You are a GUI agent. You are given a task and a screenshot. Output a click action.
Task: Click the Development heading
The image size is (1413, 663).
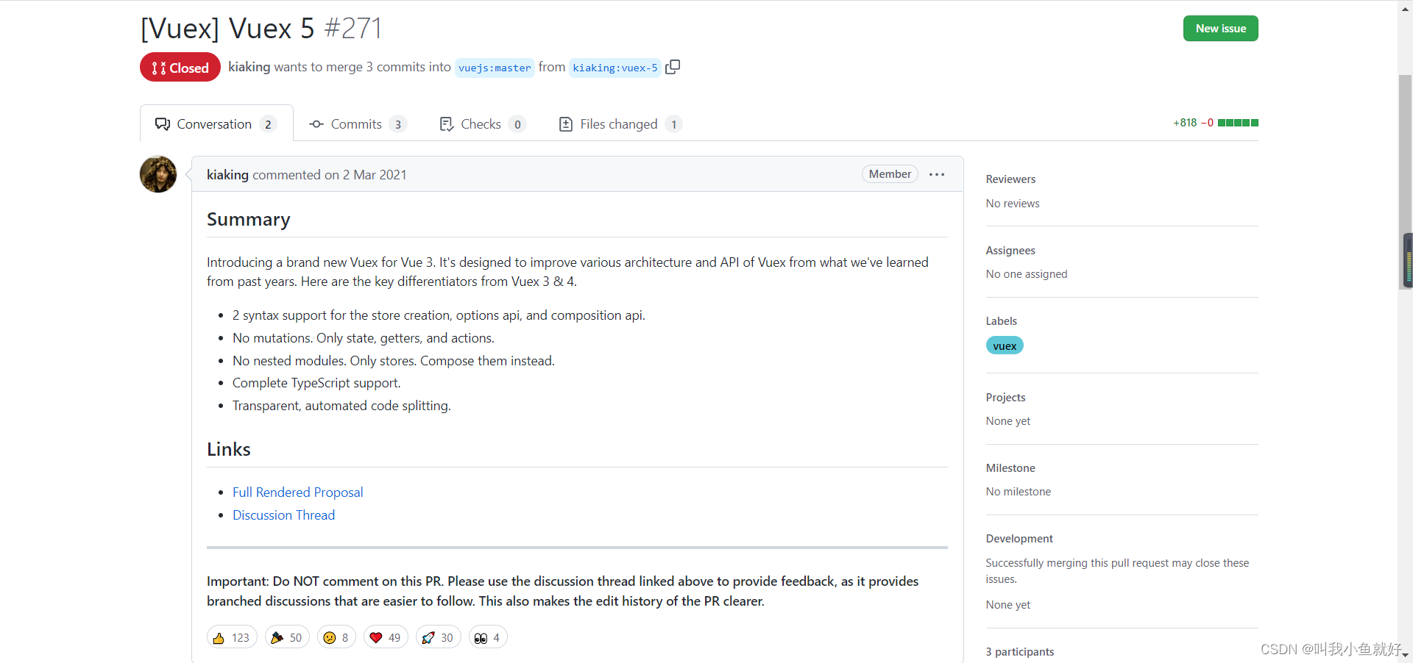pyautogui.click(x=1019, y=539)
